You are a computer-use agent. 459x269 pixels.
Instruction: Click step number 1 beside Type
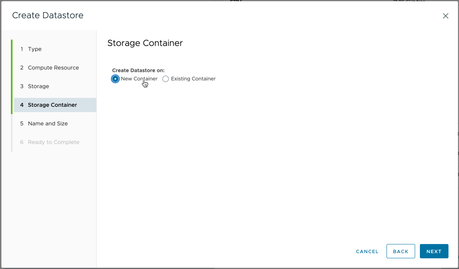tap(22, 49)
